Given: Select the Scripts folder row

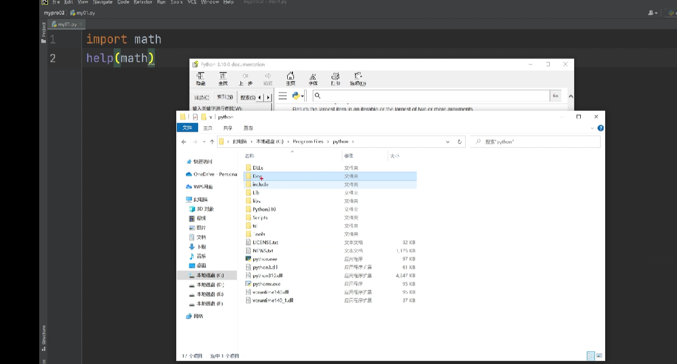Looking at the screenshot, I should [330, 218].
